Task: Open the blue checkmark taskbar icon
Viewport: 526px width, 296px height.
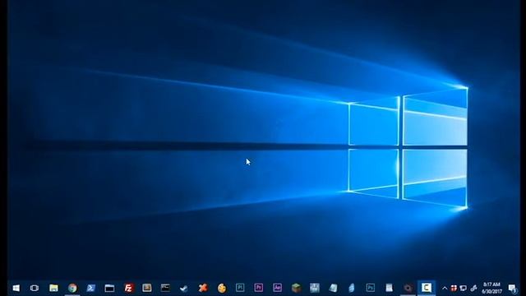Action: click(184, 288)
